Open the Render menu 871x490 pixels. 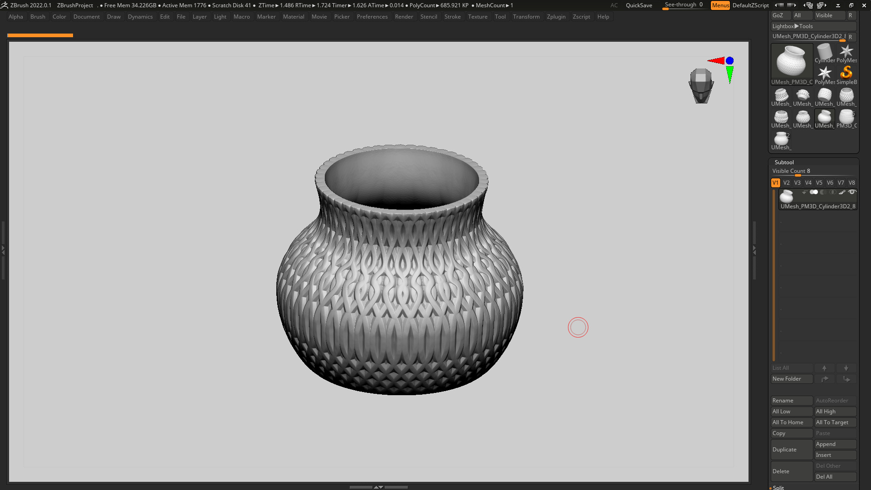[x=404, y=17]
